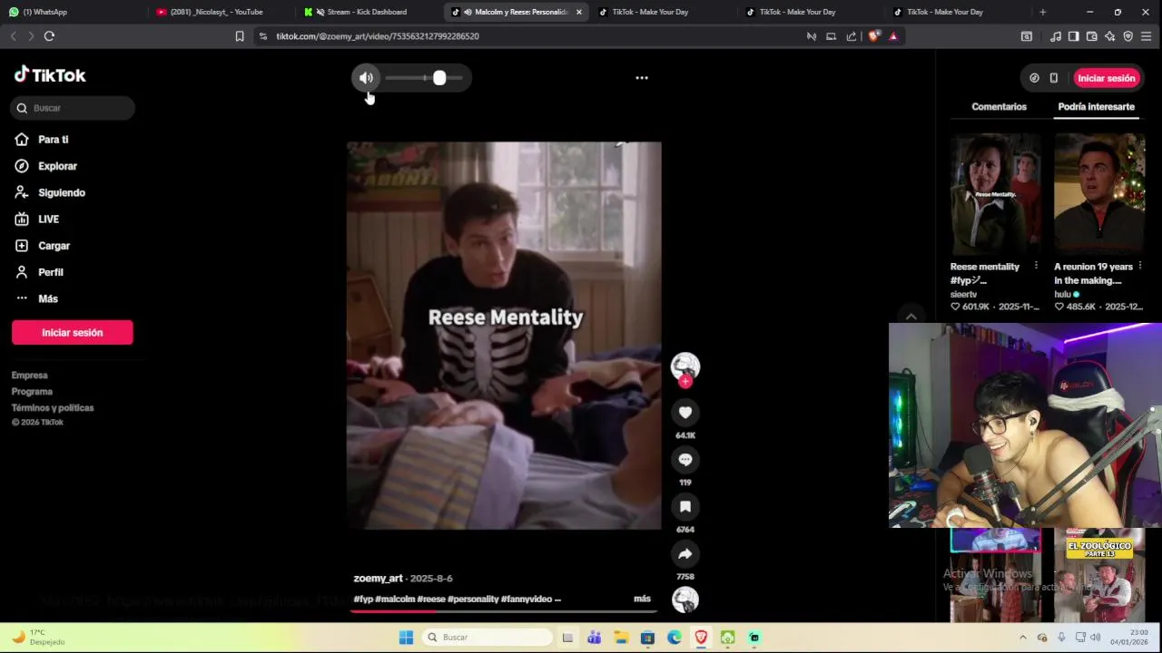Toggle the browser sidebar panel
1162x653 pixels.
pos(1073,36)
